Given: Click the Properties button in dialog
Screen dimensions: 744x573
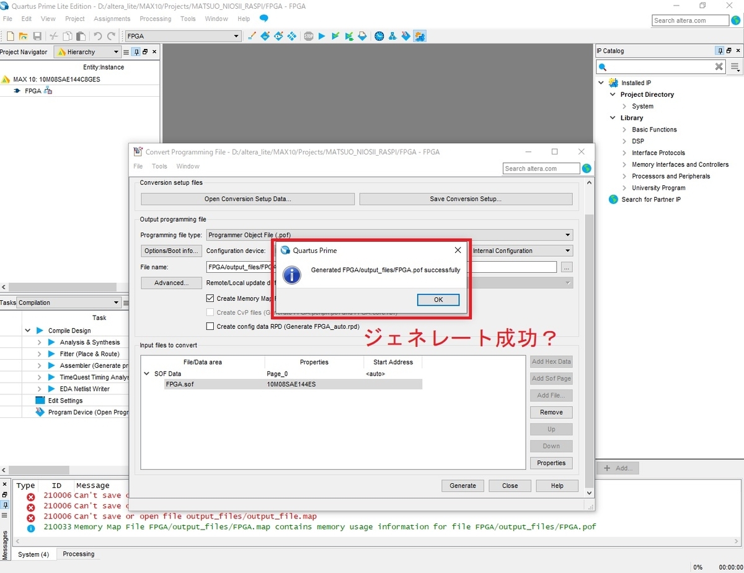Looking at the screenshot, I should [551, 463].
